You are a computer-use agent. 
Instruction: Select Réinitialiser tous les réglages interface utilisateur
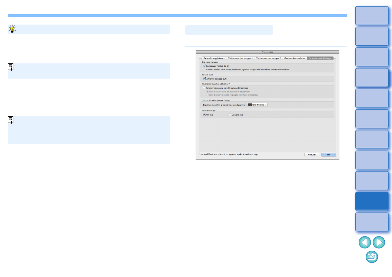click(207, 95)
